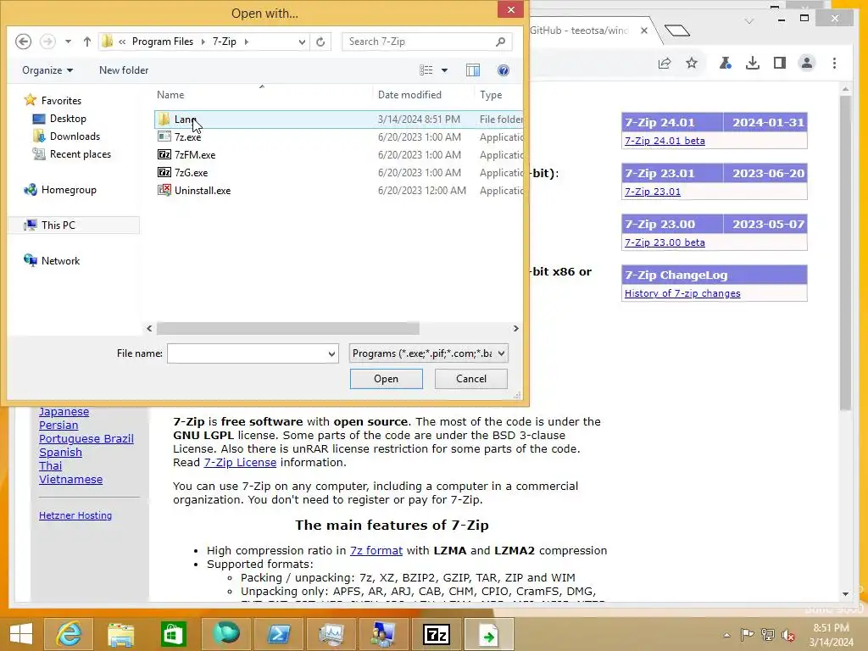Open File Explorer from taskbar

[x=121, y=634]
